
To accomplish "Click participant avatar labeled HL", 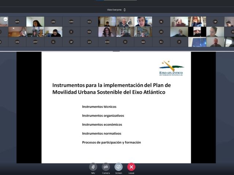I will pyautogui.click(x=161, y=22).
